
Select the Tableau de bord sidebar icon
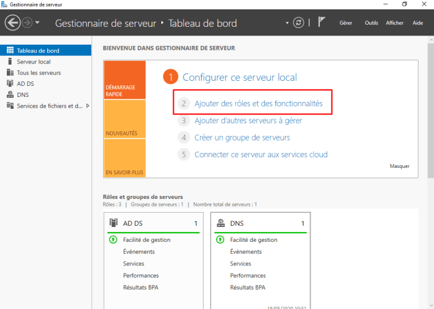click(x=10, y=50)
